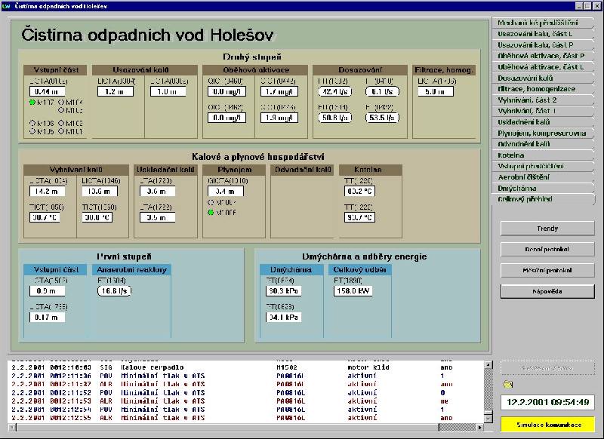The height and width of the screenshot is (439, 604).
Task: Click the M105 motor status indicator
Action: click(x=32, y=131)
